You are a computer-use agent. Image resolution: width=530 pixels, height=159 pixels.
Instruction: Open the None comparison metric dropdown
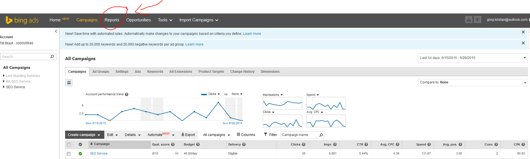pos(237,94)
